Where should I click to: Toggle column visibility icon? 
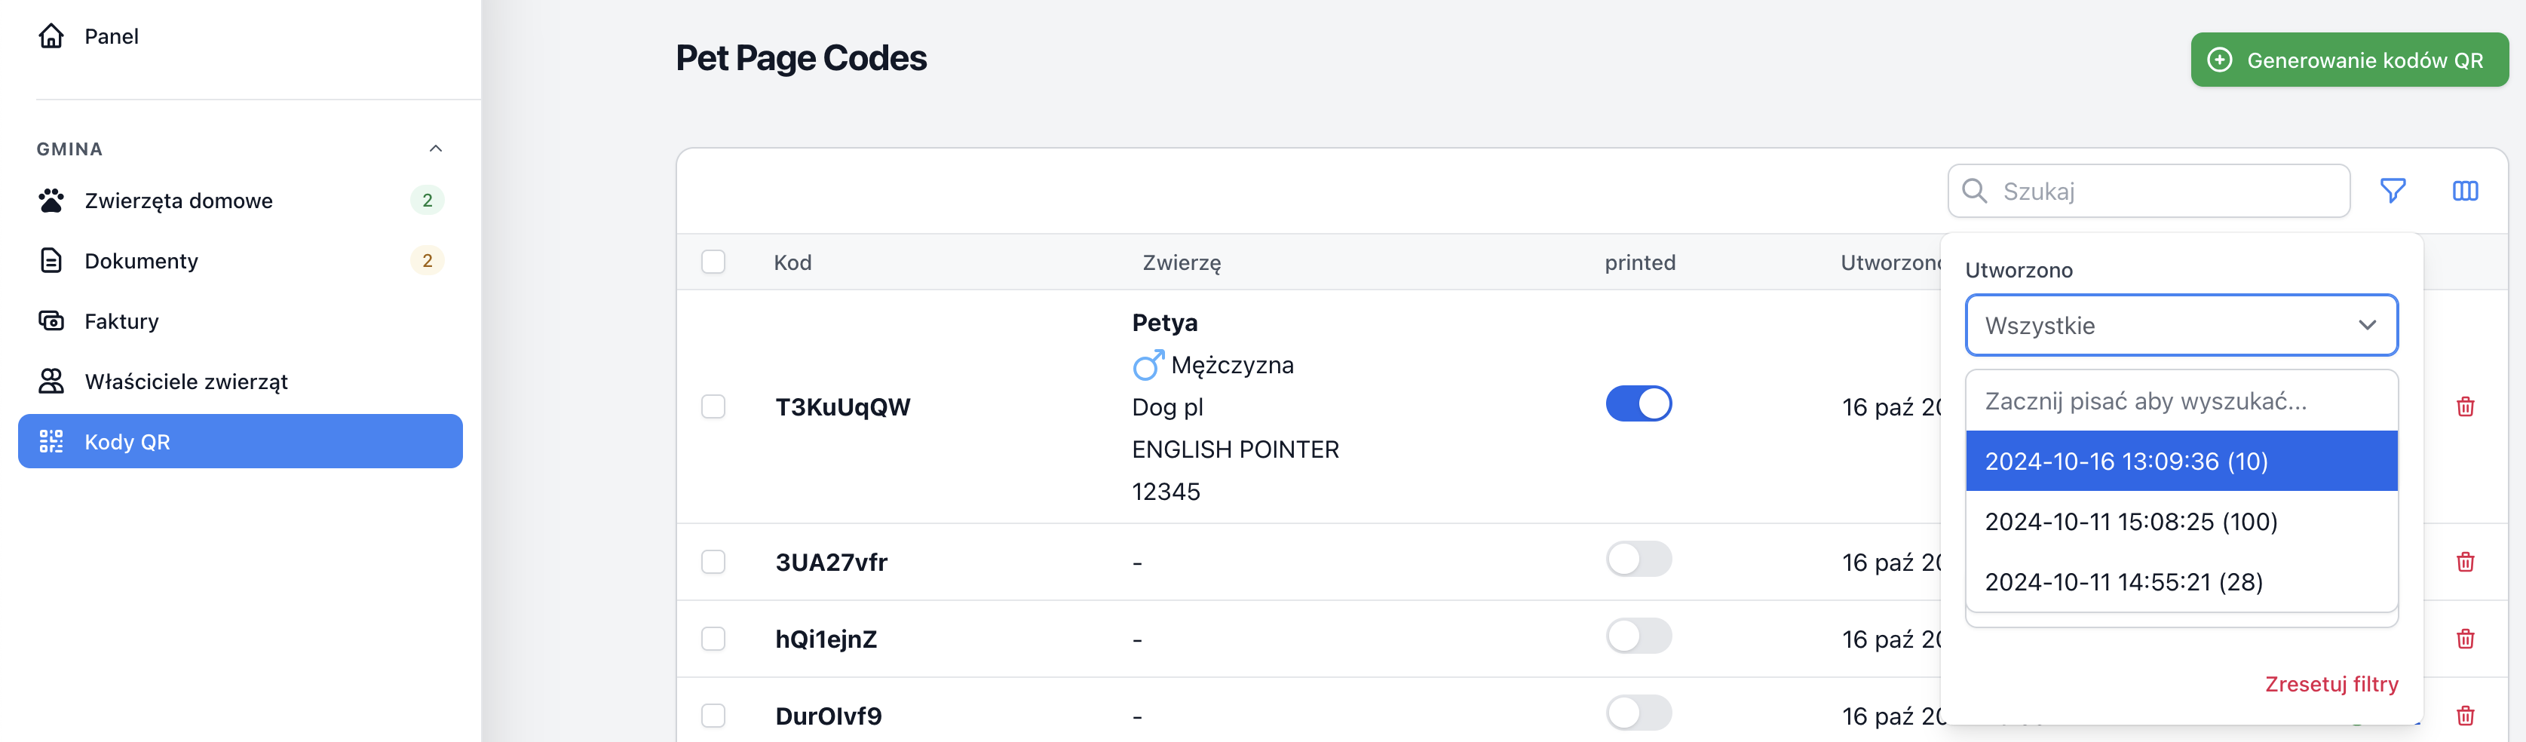(x=2464, y=190)
